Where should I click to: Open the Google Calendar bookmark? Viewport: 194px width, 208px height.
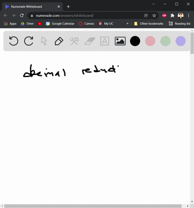(x=60, y=24)
